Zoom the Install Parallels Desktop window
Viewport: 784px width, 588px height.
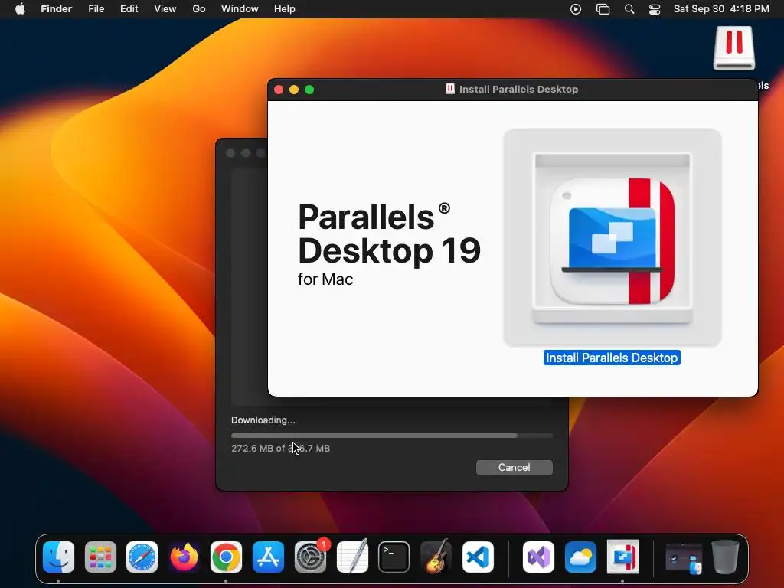coord(309,90)
